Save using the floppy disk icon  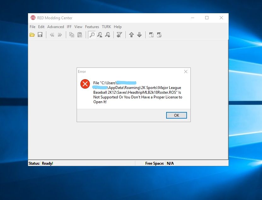40,35
